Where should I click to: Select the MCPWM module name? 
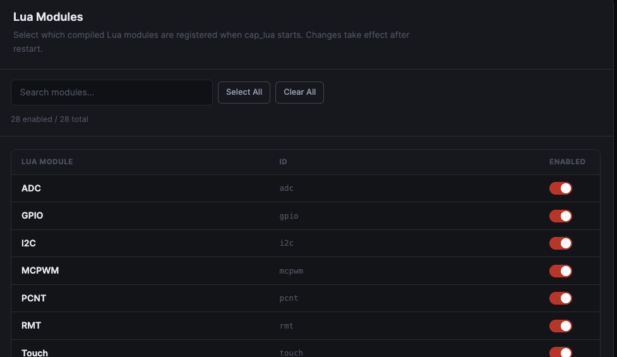click(40, 270)
